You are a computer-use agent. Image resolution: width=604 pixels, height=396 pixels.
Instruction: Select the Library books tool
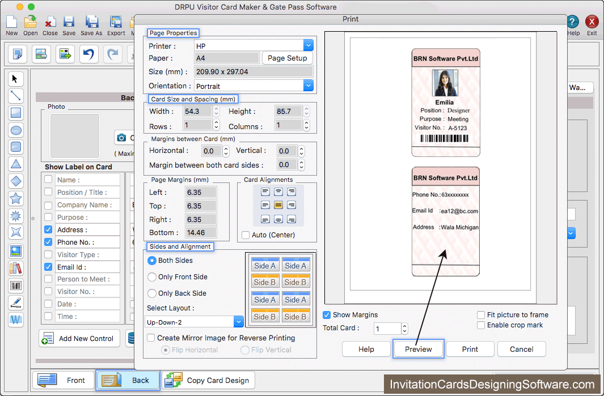coord(15,268)
